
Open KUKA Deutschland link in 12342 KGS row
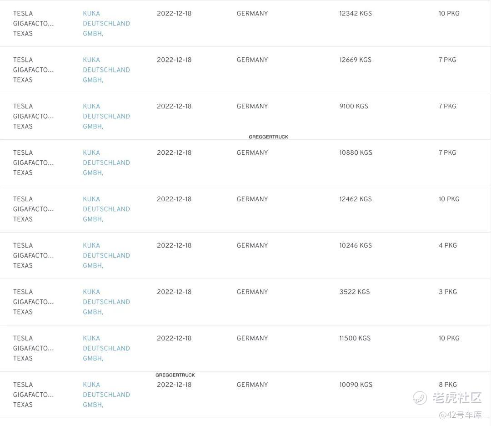[106, 24]
